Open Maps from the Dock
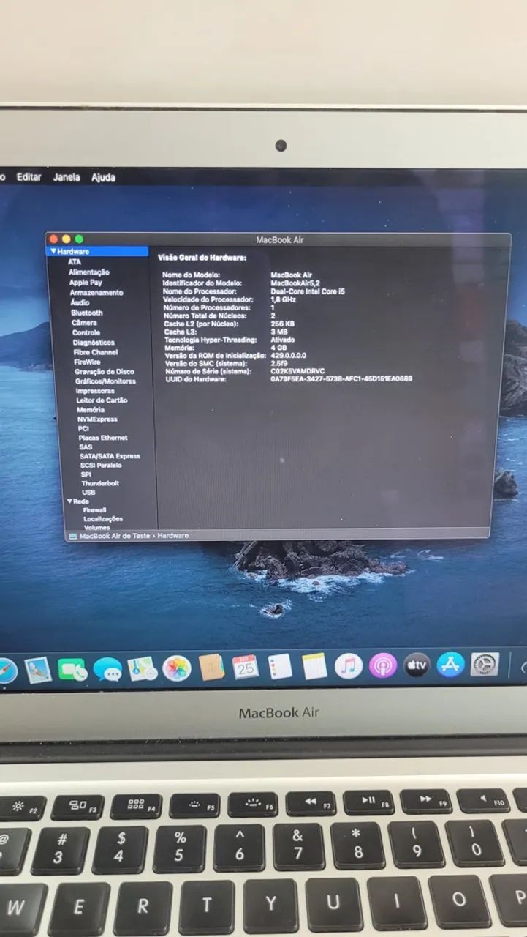This screenshot has width=527, height=937. coord(142,668)
